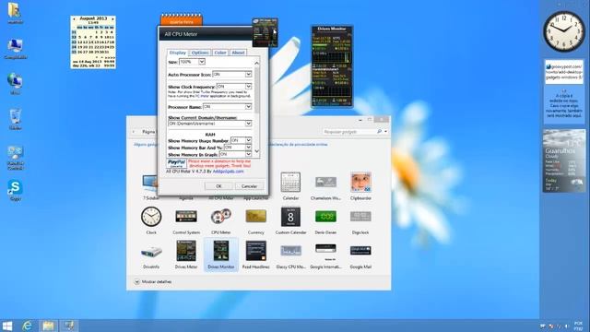Open the Computer desktop icon
This screenshot has height=332, width=590.
click(x=15, y=49)
